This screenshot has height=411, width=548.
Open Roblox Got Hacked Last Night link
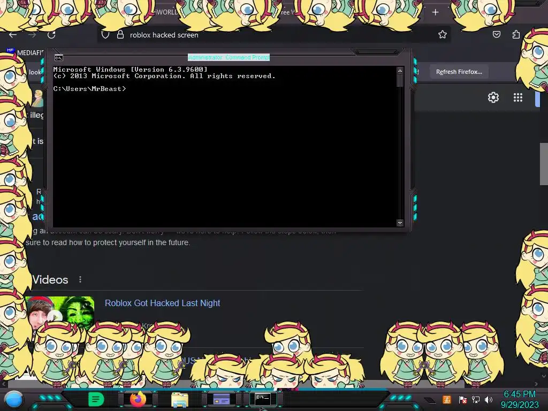(163, 303)
